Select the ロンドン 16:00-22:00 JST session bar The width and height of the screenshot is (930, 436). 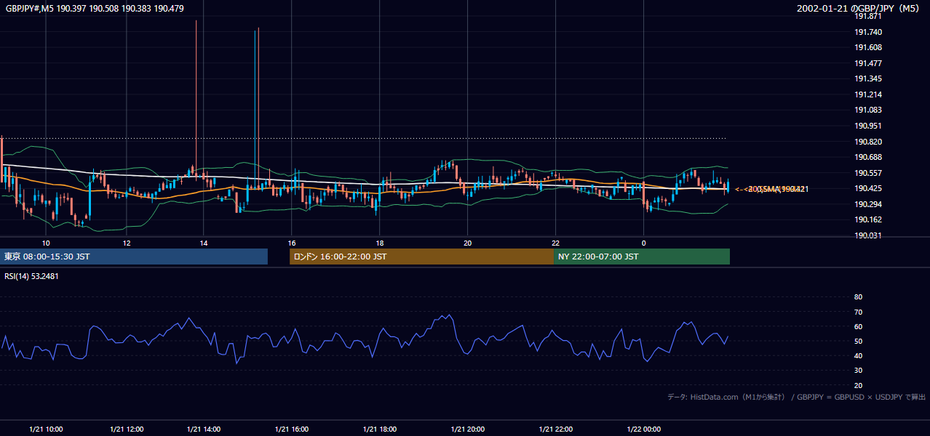click(421, 257)
